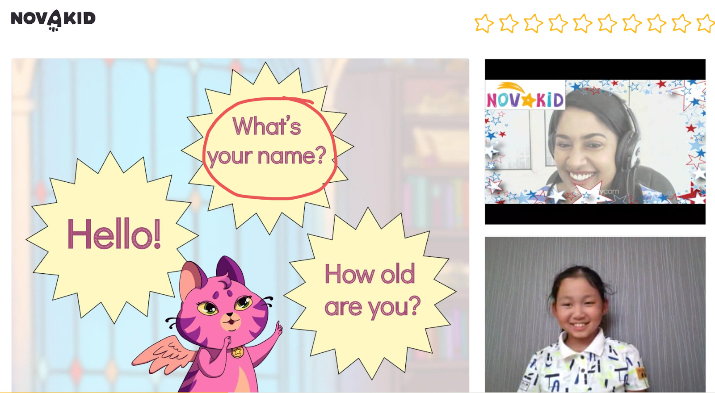The height and width of the screenshot is (393, 715).
Task: Click the first reward star
Action: pos(484,23)
